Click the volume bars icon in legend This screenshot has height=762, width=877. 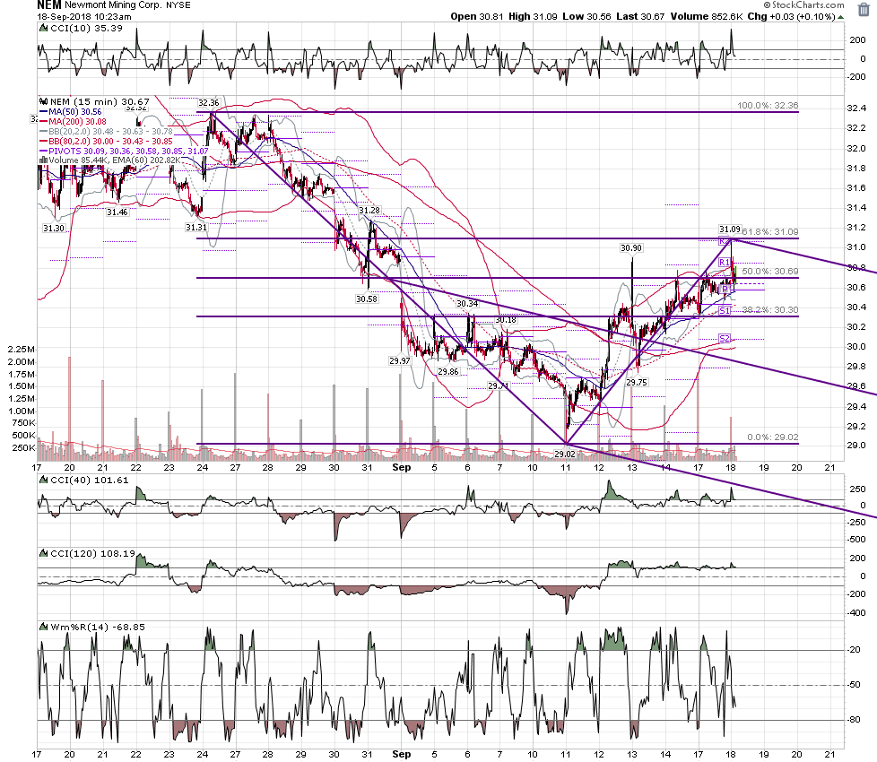[x=43, y=160]
